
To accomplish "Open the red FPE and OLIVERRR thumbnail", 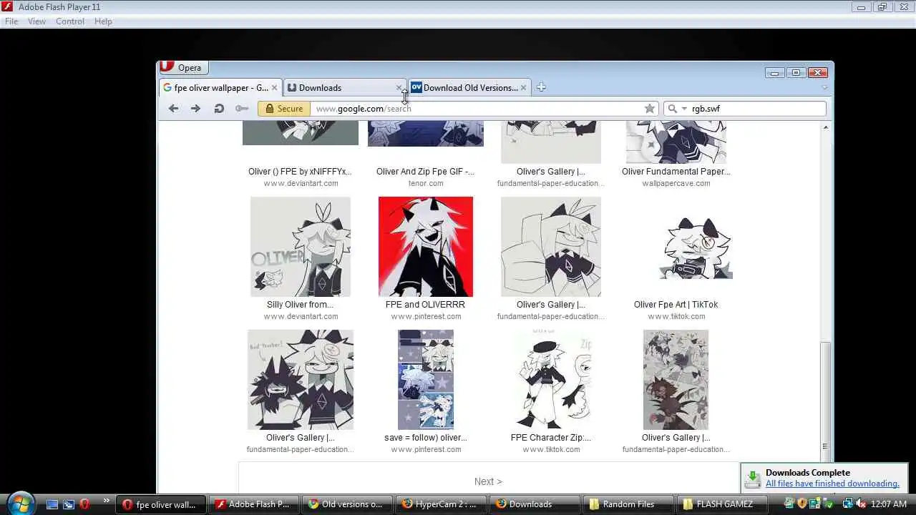I will tap(426, 247).
